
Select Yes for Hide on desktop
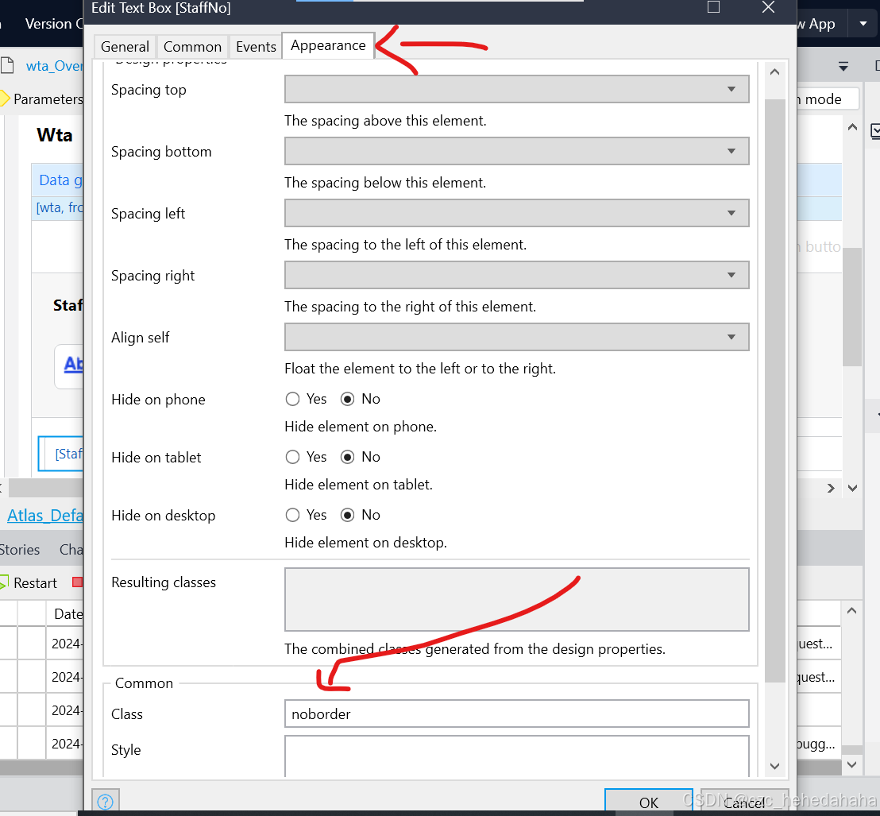pyautogui.click(x=292, y=514)
